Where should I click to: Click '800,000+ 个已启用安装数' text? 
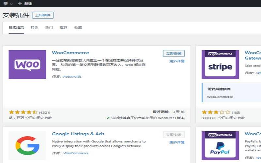pyautogui.click(x=223, y=118)
